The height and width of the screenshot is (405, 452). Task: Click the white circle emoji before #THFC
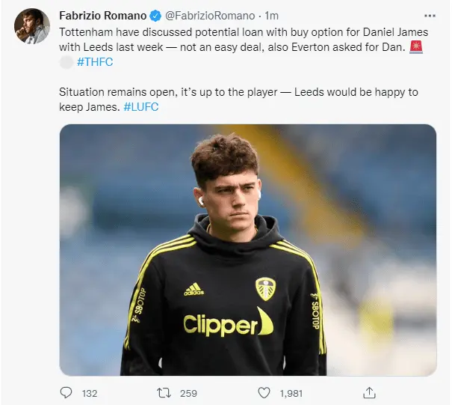pyautogui.click(x=66, y=63)
